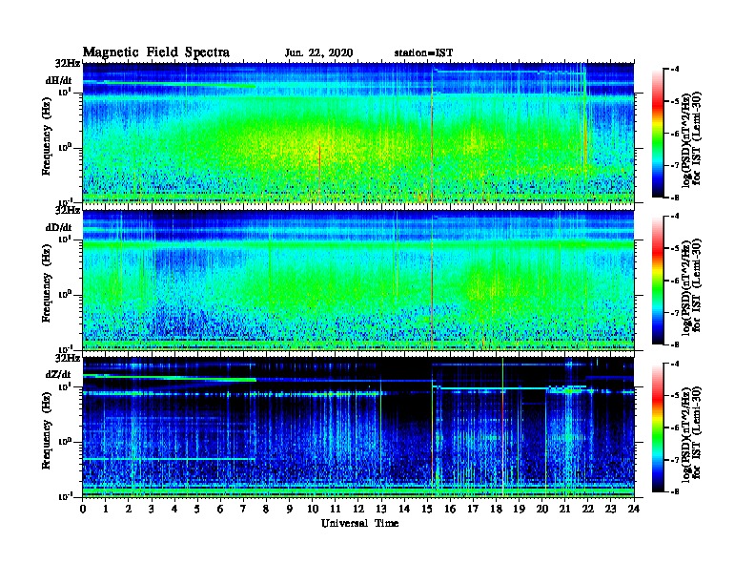Click time axis tick label 6

(x=220, y=509)
